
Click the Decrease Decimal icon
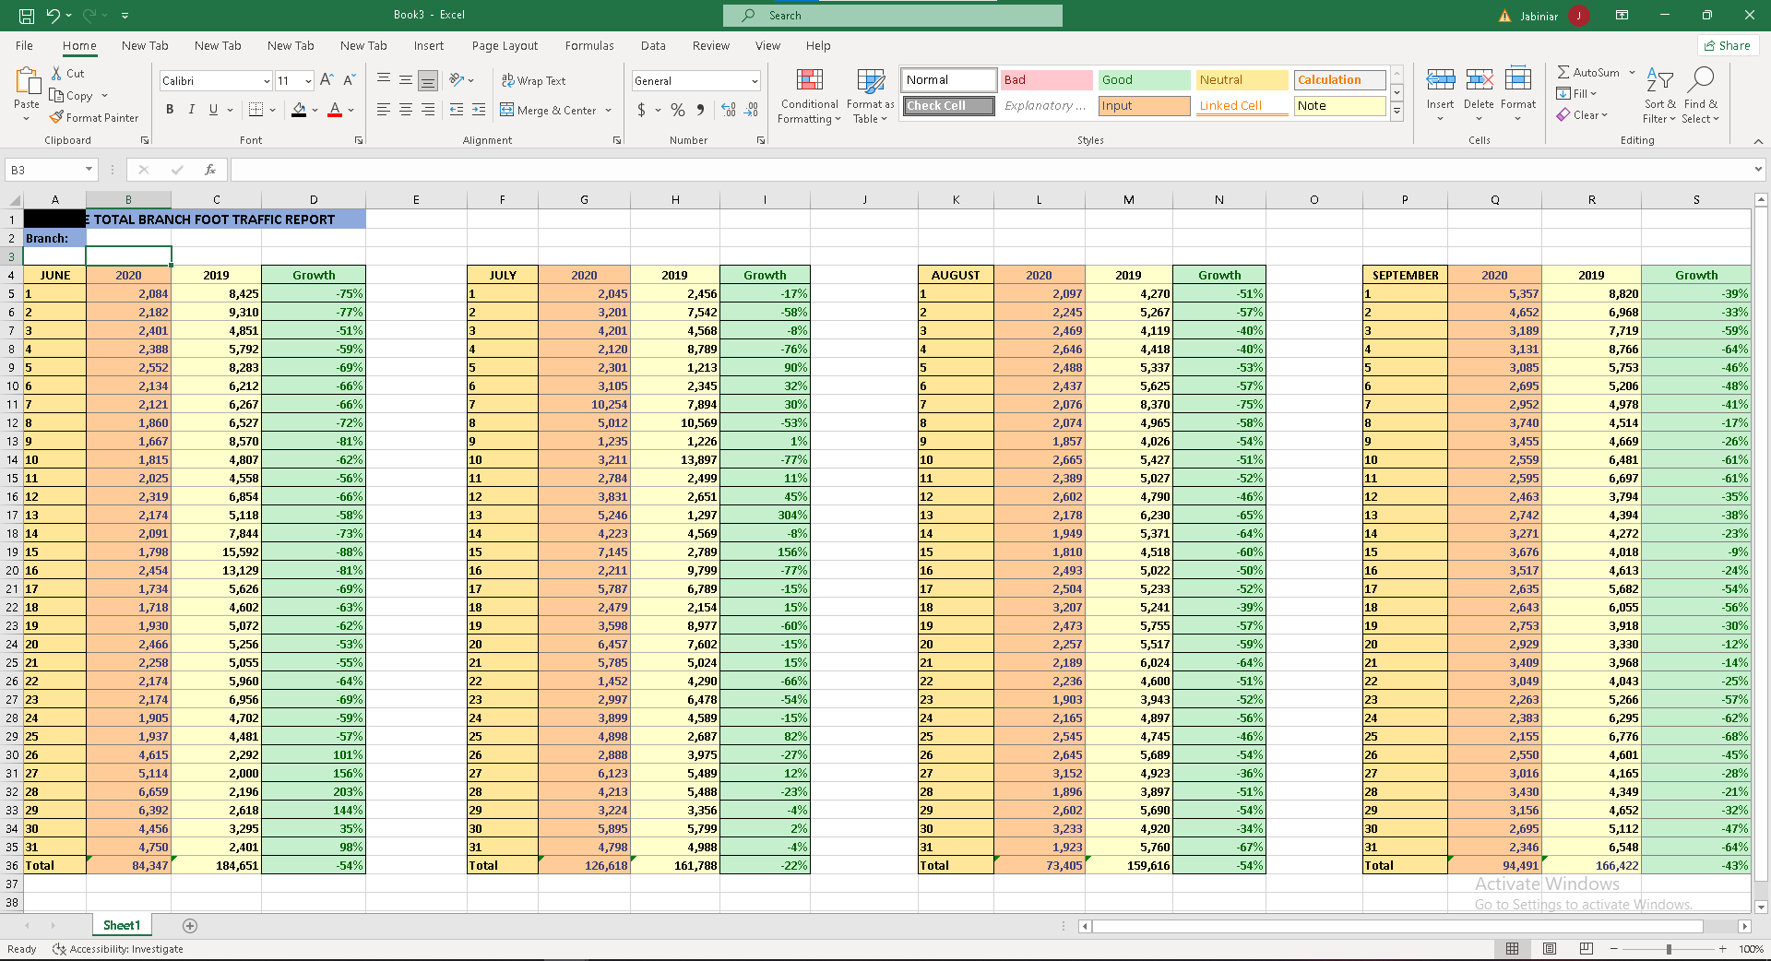752,110
